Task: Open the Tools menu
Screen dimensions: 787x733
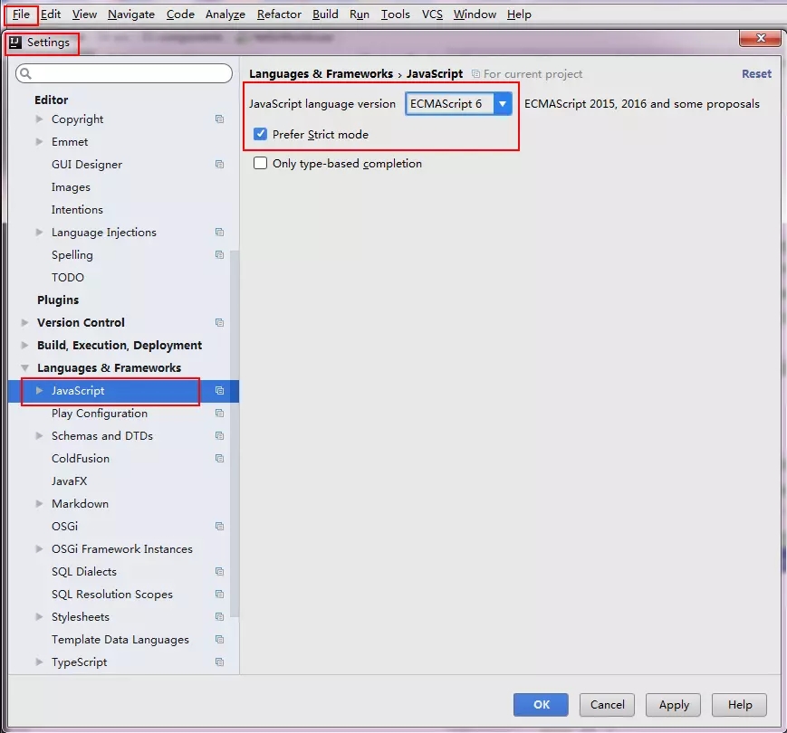Action: tap(395, 14)
